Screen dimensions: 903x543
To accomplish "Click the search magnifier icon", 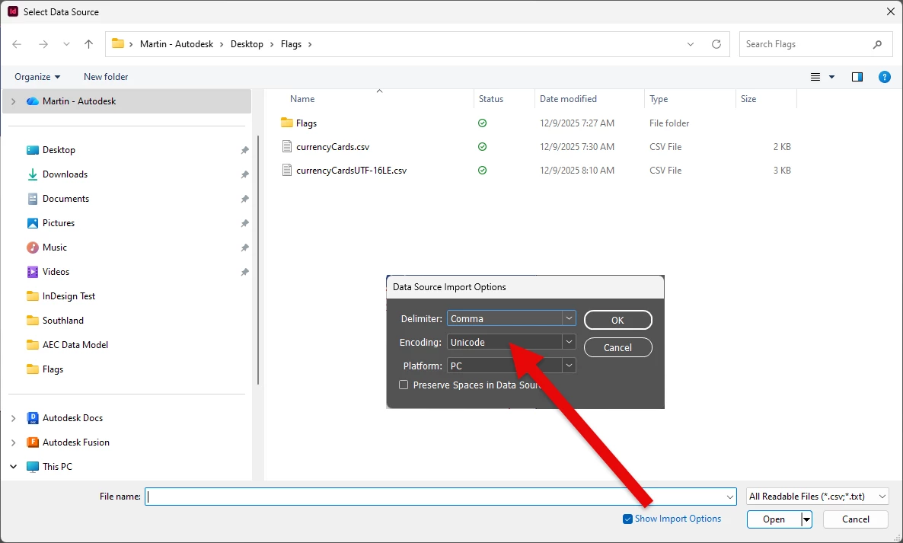I will (x=878, y=44).
